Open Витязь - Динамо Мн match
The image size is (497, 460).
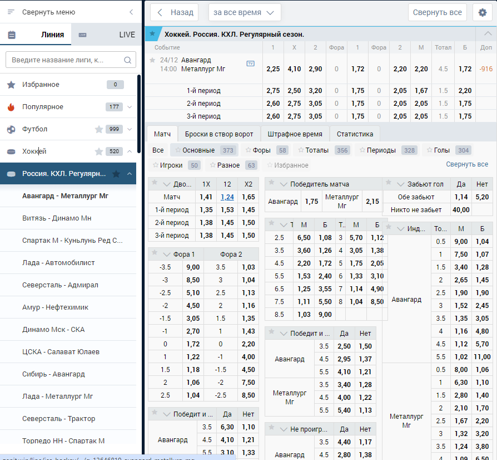point(68,218)
